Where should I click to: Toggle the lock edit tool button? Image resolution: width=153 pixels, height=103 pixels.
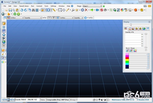[x=43, y=10]
